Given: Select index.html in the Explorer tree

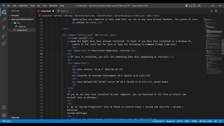Looking at the screenshot, I should (22, 30).
